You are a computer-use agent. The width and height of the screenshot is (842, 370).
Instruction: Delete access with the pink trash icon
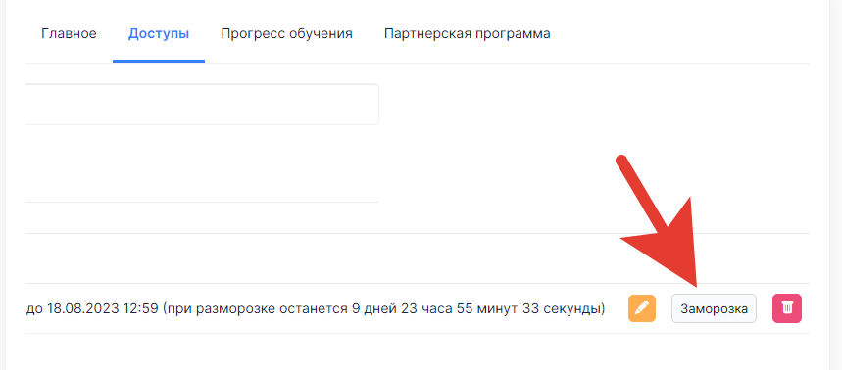point(787,308)
